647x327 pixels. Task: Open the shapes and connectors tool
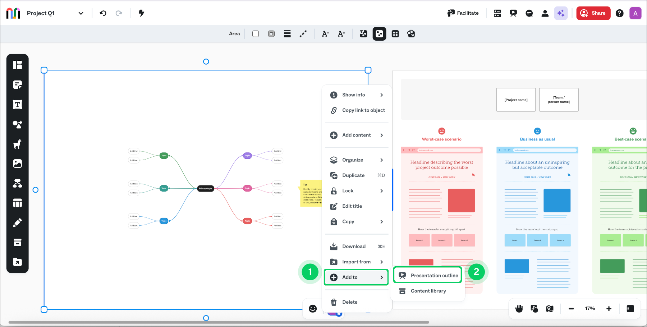coord(17,124)
